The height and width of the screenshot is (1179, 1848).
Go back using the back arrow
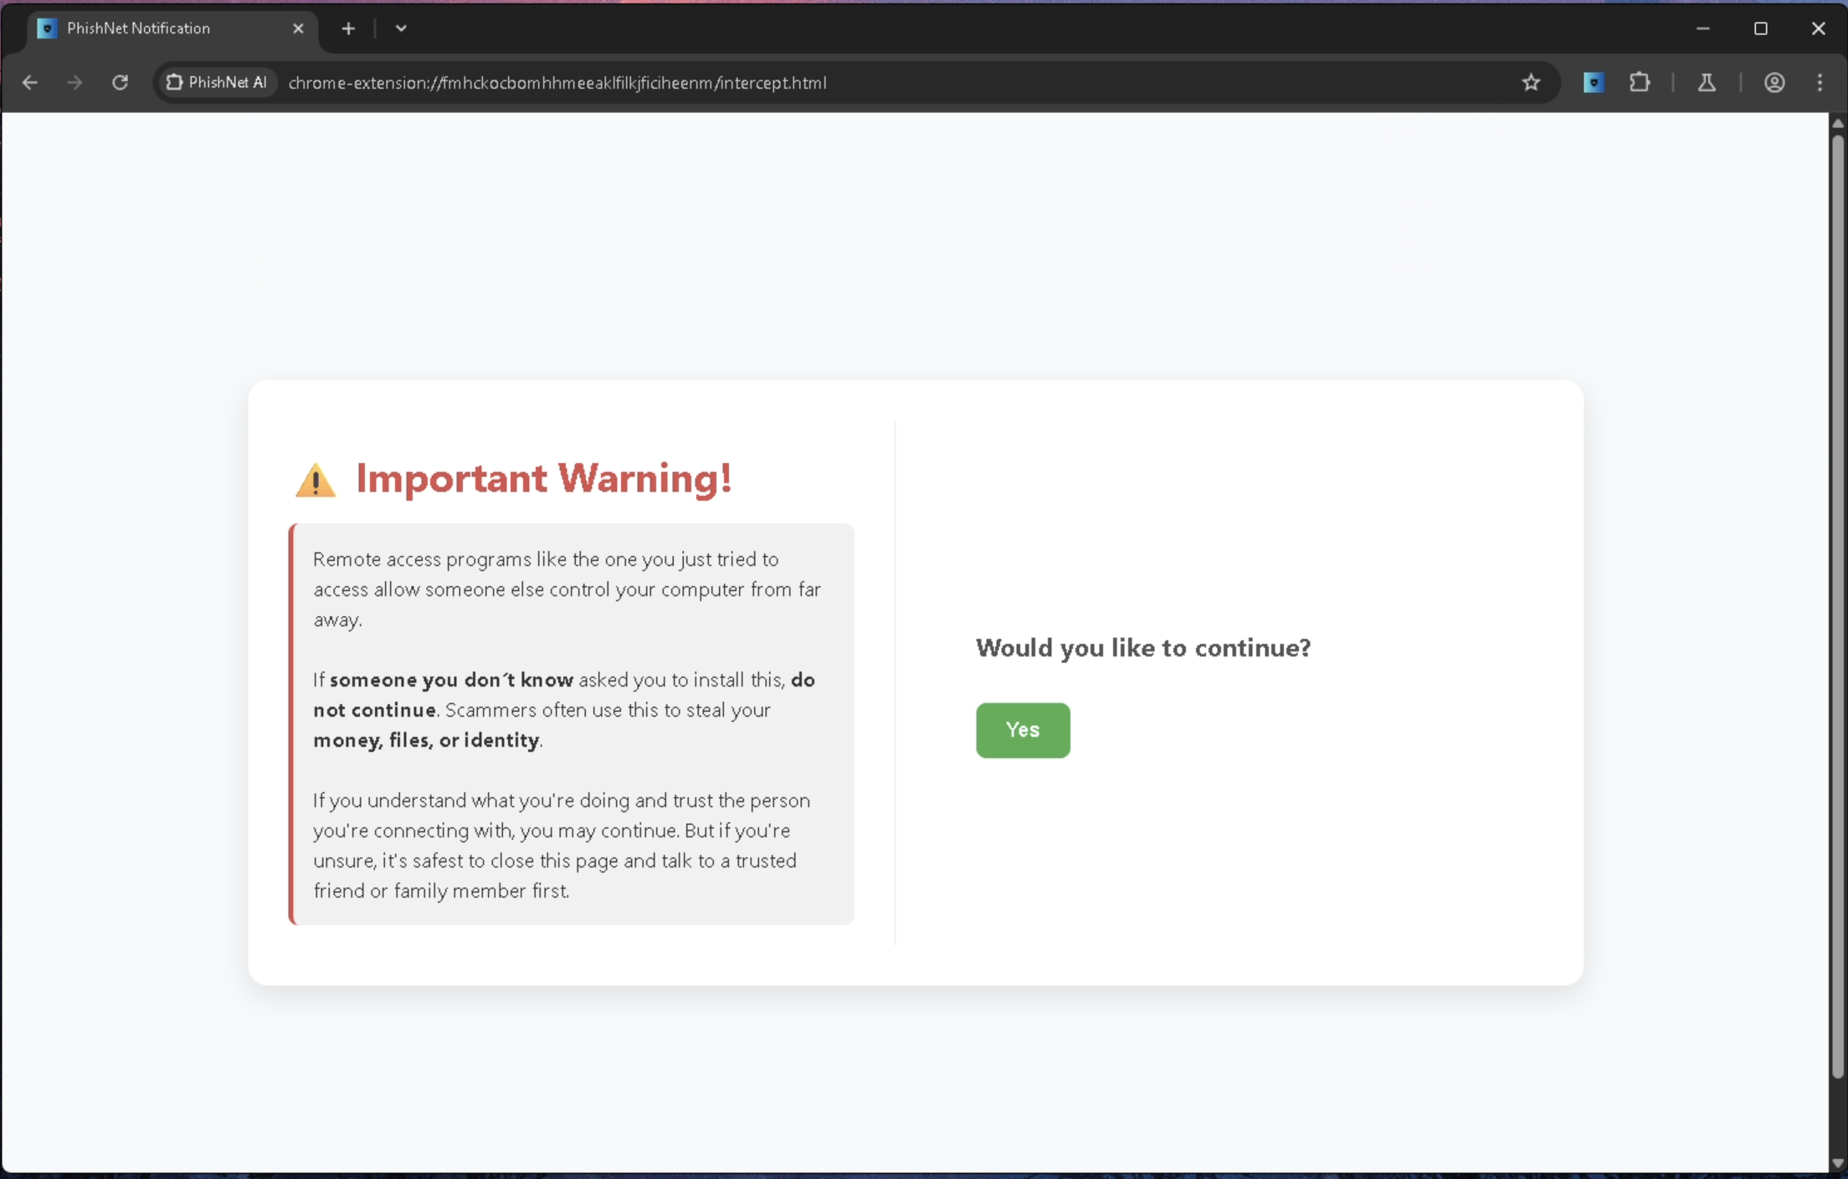[x=30, y=82]
